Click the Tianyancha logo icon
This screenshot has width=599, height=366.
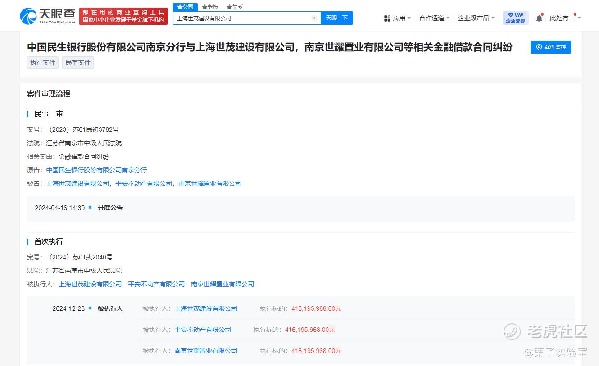pos(28,16)
